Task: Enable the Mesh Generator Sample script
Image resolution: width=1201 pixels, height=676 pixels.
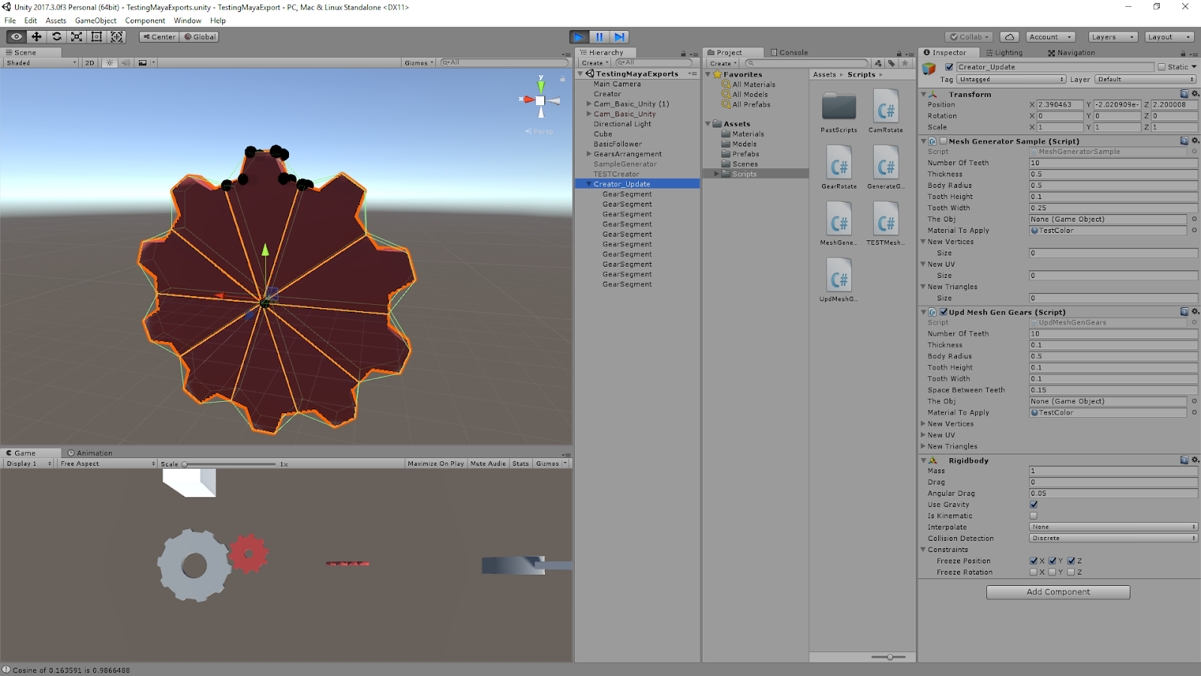Action: point(944,141)
